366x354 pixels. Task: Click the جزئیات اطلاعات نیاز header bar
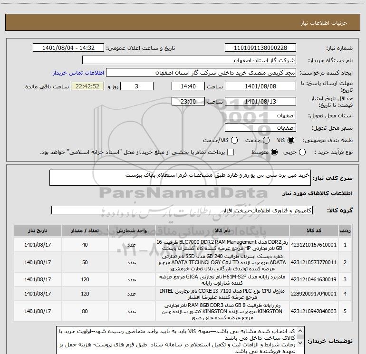pyautogui.click(x=183, y=23)
